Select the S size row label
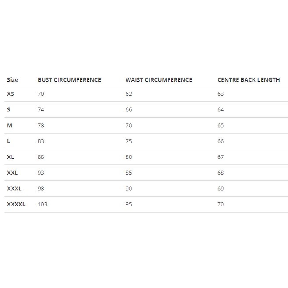The width and height of the screenshot is (288, 288). pyautogui.click(x=9, y=110)
